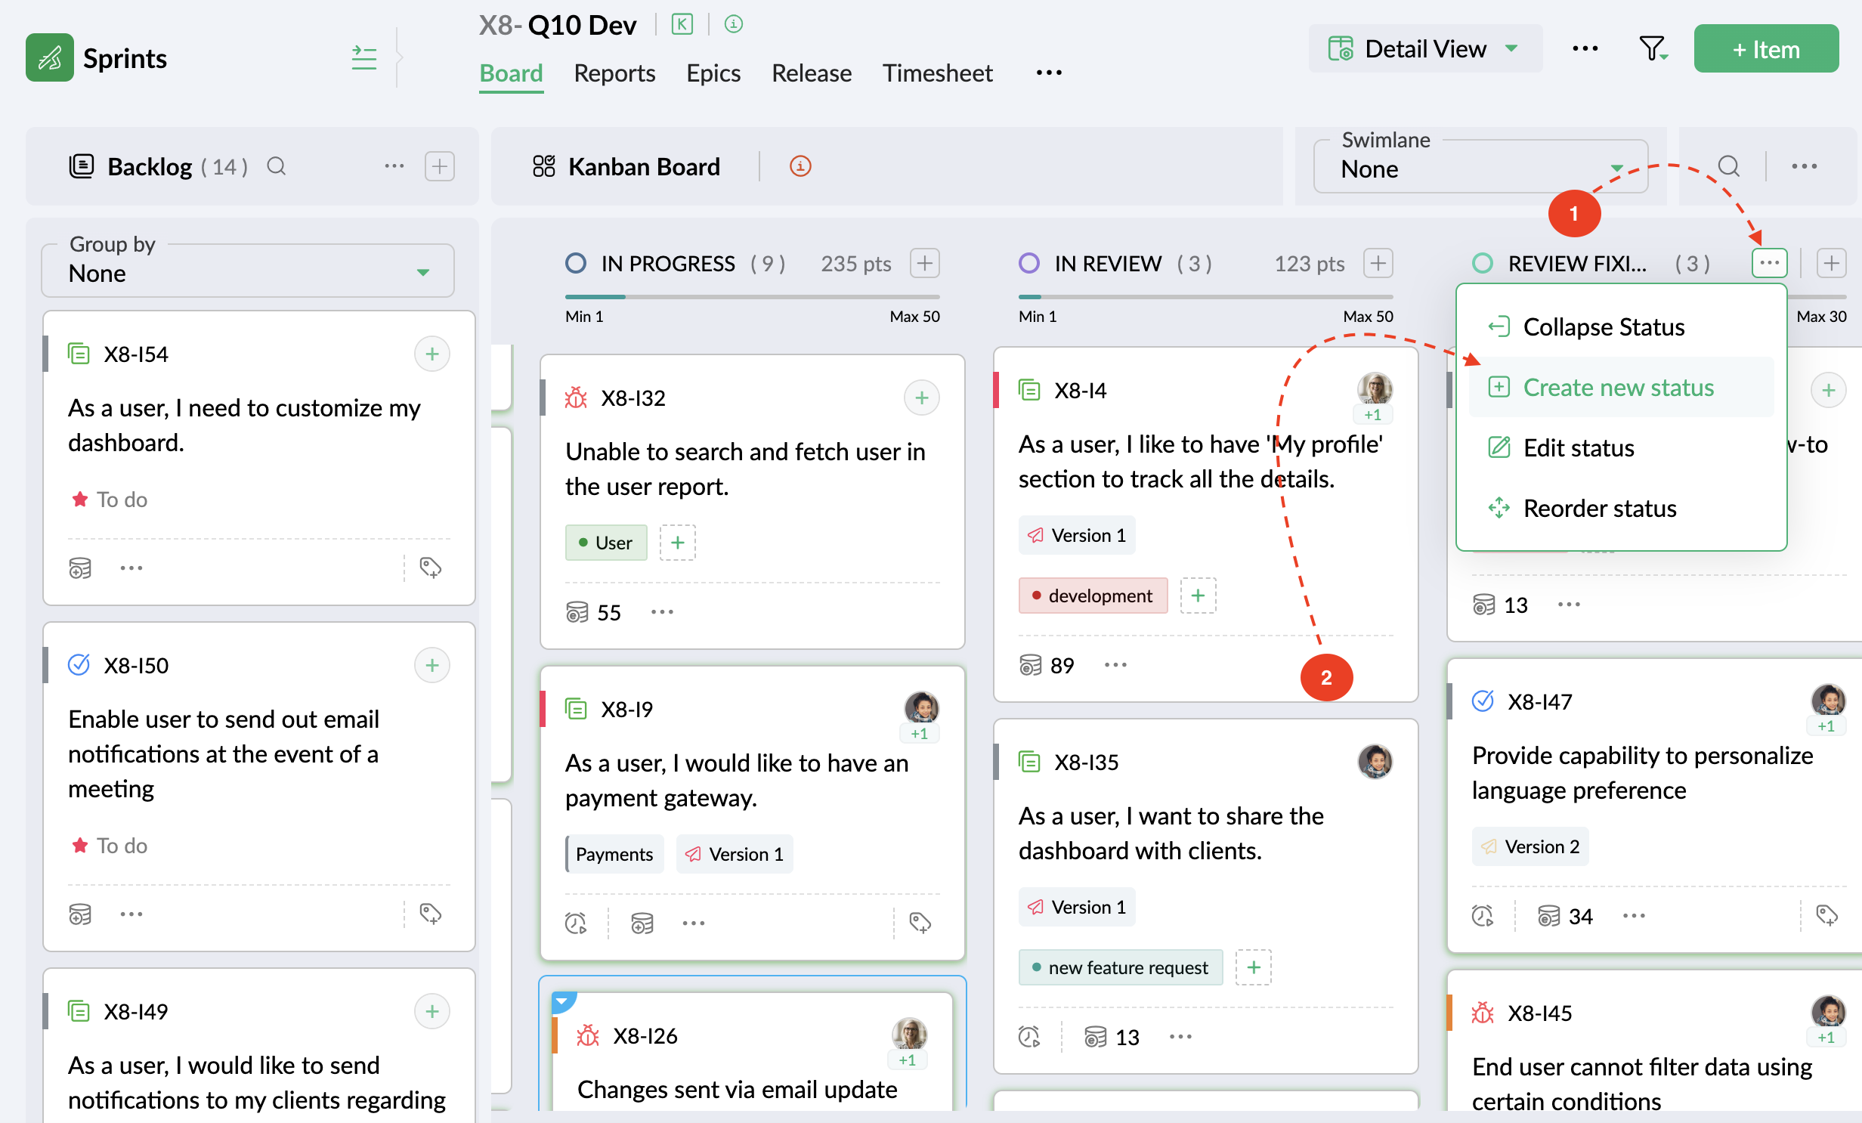
Task: Click tag icon on X8-I54 card
Action: point(431,568)
